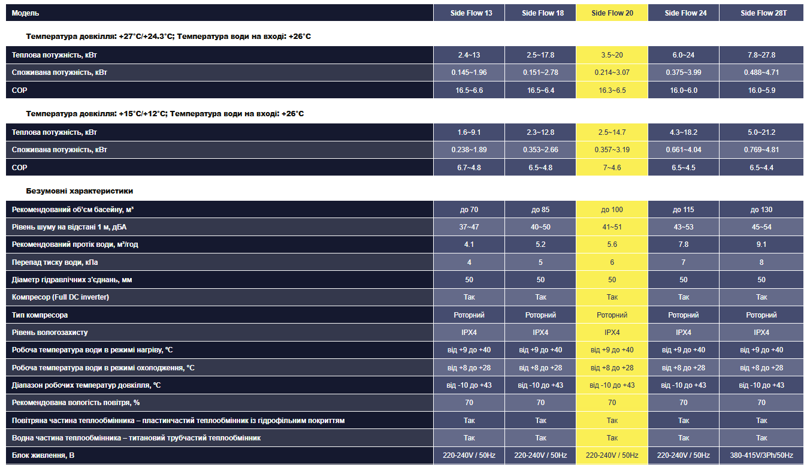Click the 'Тип компресора' row label
Viewport: 810px width, 465px height.
coord(40,315)
